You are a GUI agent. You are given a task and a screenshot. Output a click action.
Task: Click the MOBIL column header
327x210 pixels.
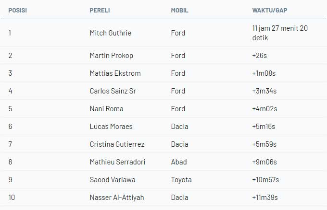click(179, 10)
